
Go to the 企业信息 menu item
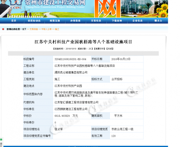point(138,21)
